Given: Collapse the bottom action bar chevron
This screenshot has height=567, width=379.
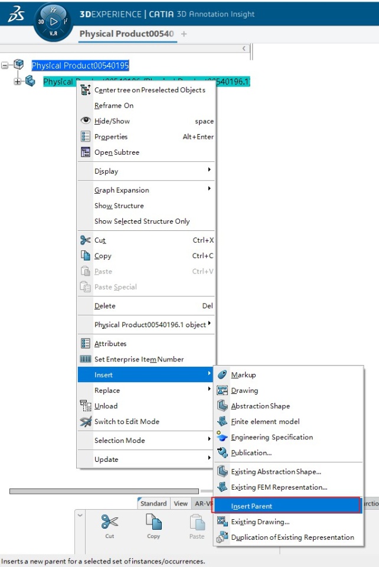Looking at the screenshot, I should 80,515.
